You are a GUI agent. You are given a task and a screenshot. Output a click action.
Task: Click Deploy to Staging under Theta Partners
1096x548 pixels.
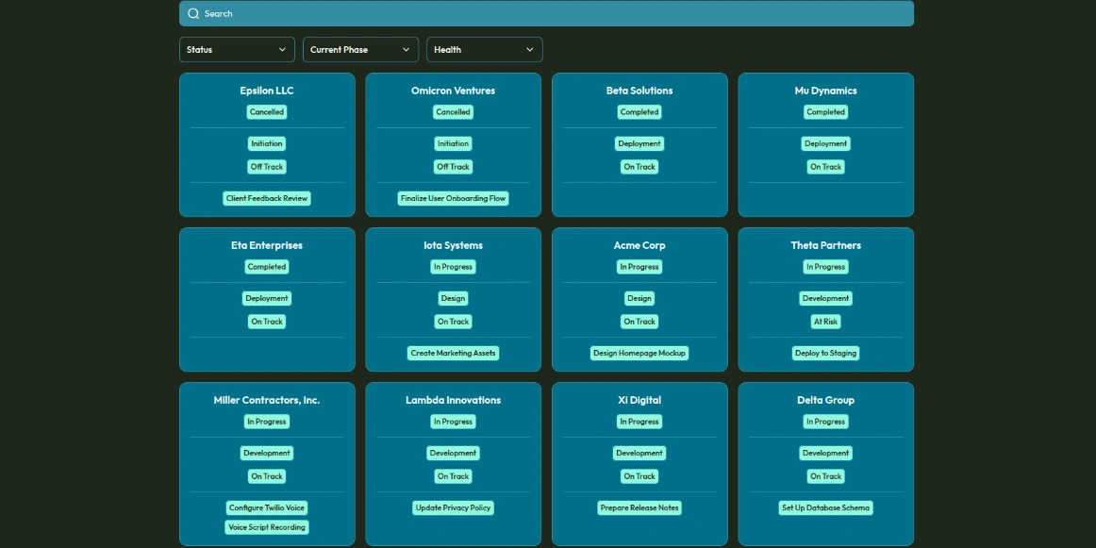point(825,353)
